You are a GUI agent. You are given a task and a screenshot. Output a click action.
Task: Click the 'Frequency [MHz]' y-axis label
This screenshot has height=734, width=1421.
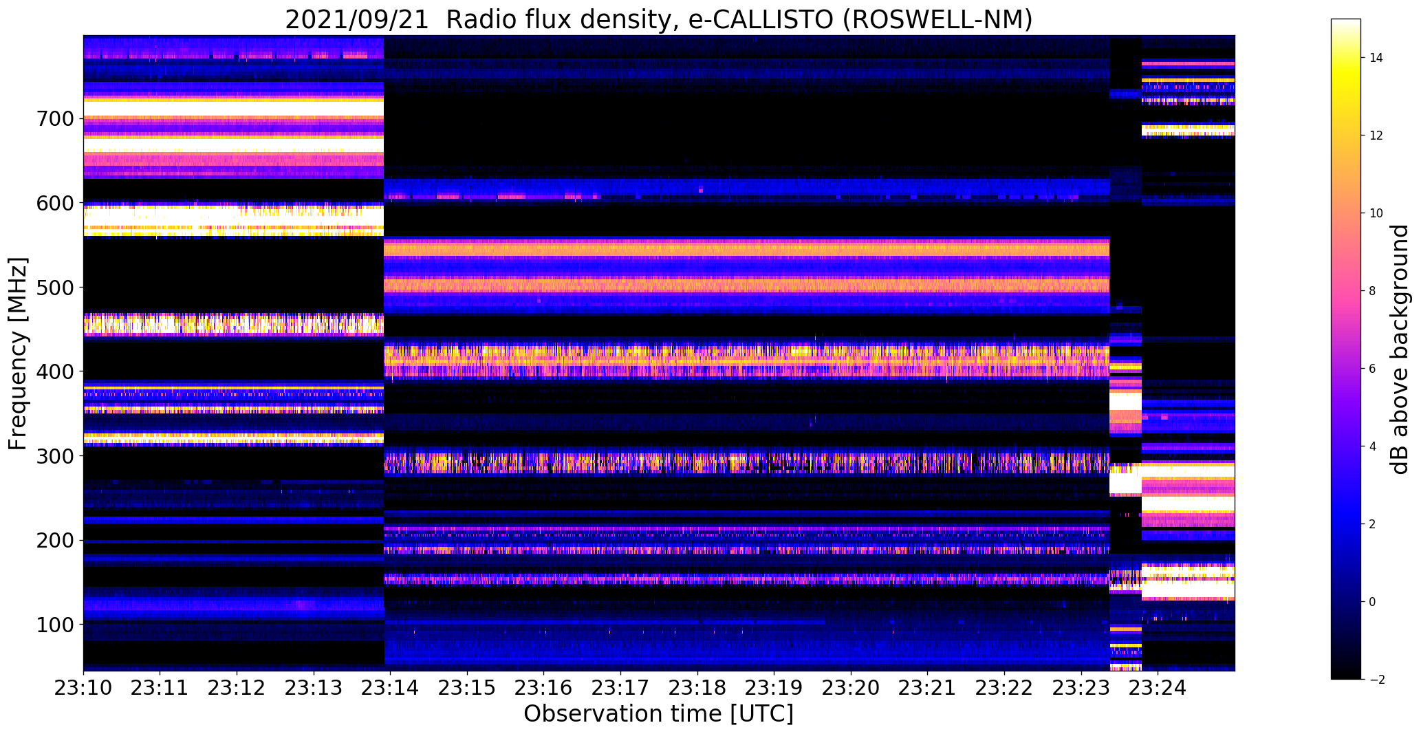pos(18,354)
